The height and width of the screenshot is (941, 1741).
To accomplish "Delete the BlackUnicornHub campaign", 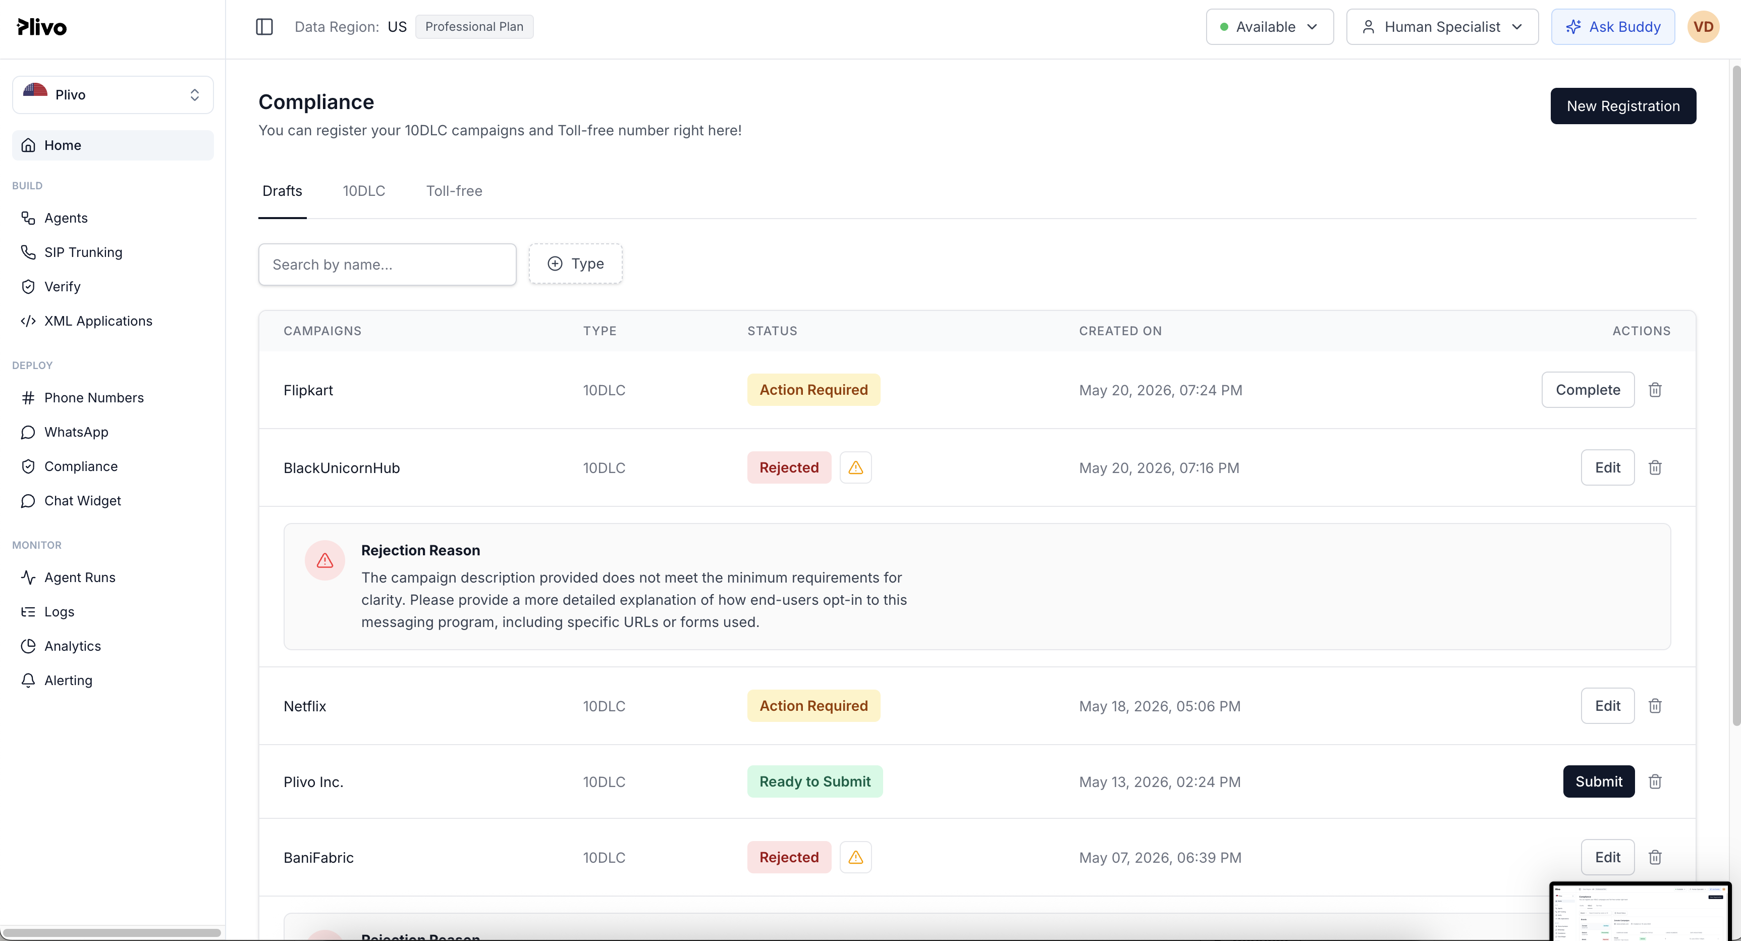I will [x=1655, y=468].
